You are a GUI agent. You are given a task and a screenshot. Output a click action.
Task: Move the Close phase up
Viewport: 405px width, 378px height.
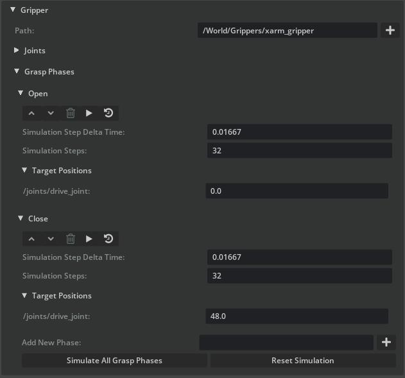coord(31,239)
